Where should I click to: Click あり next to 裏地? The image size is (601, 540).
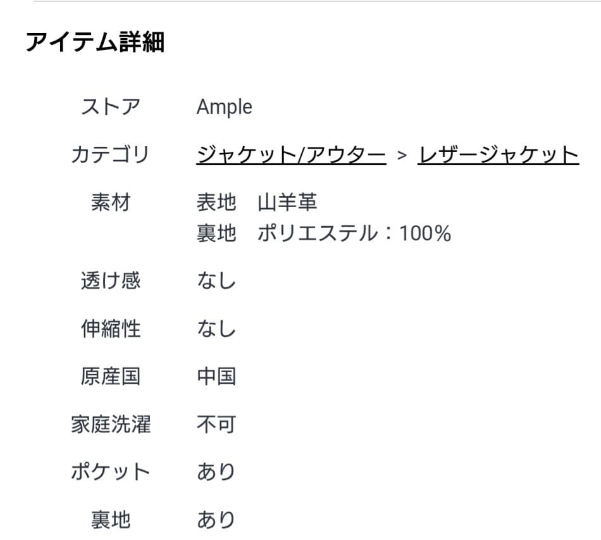[216, 519]
